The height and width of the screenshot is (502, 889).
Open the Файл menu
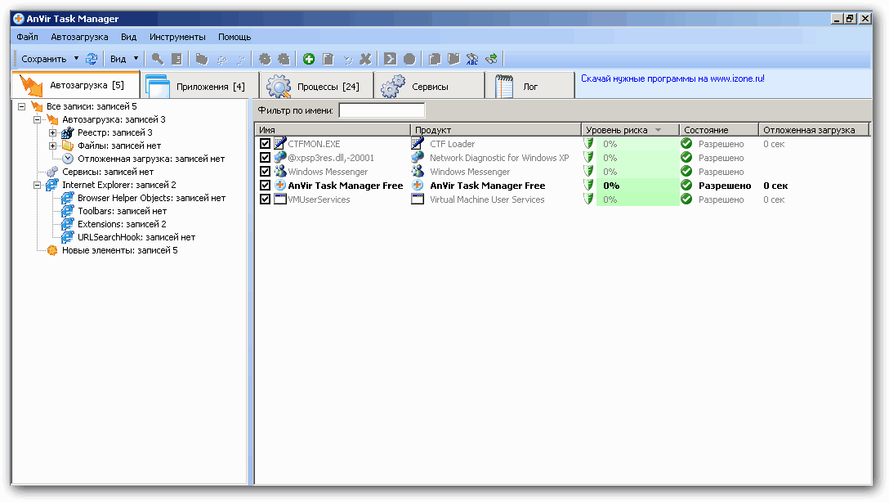click(x=27, y=37)
